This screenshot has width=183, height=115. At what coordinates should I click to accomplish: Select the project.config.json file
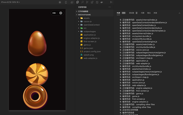(92, 51)
